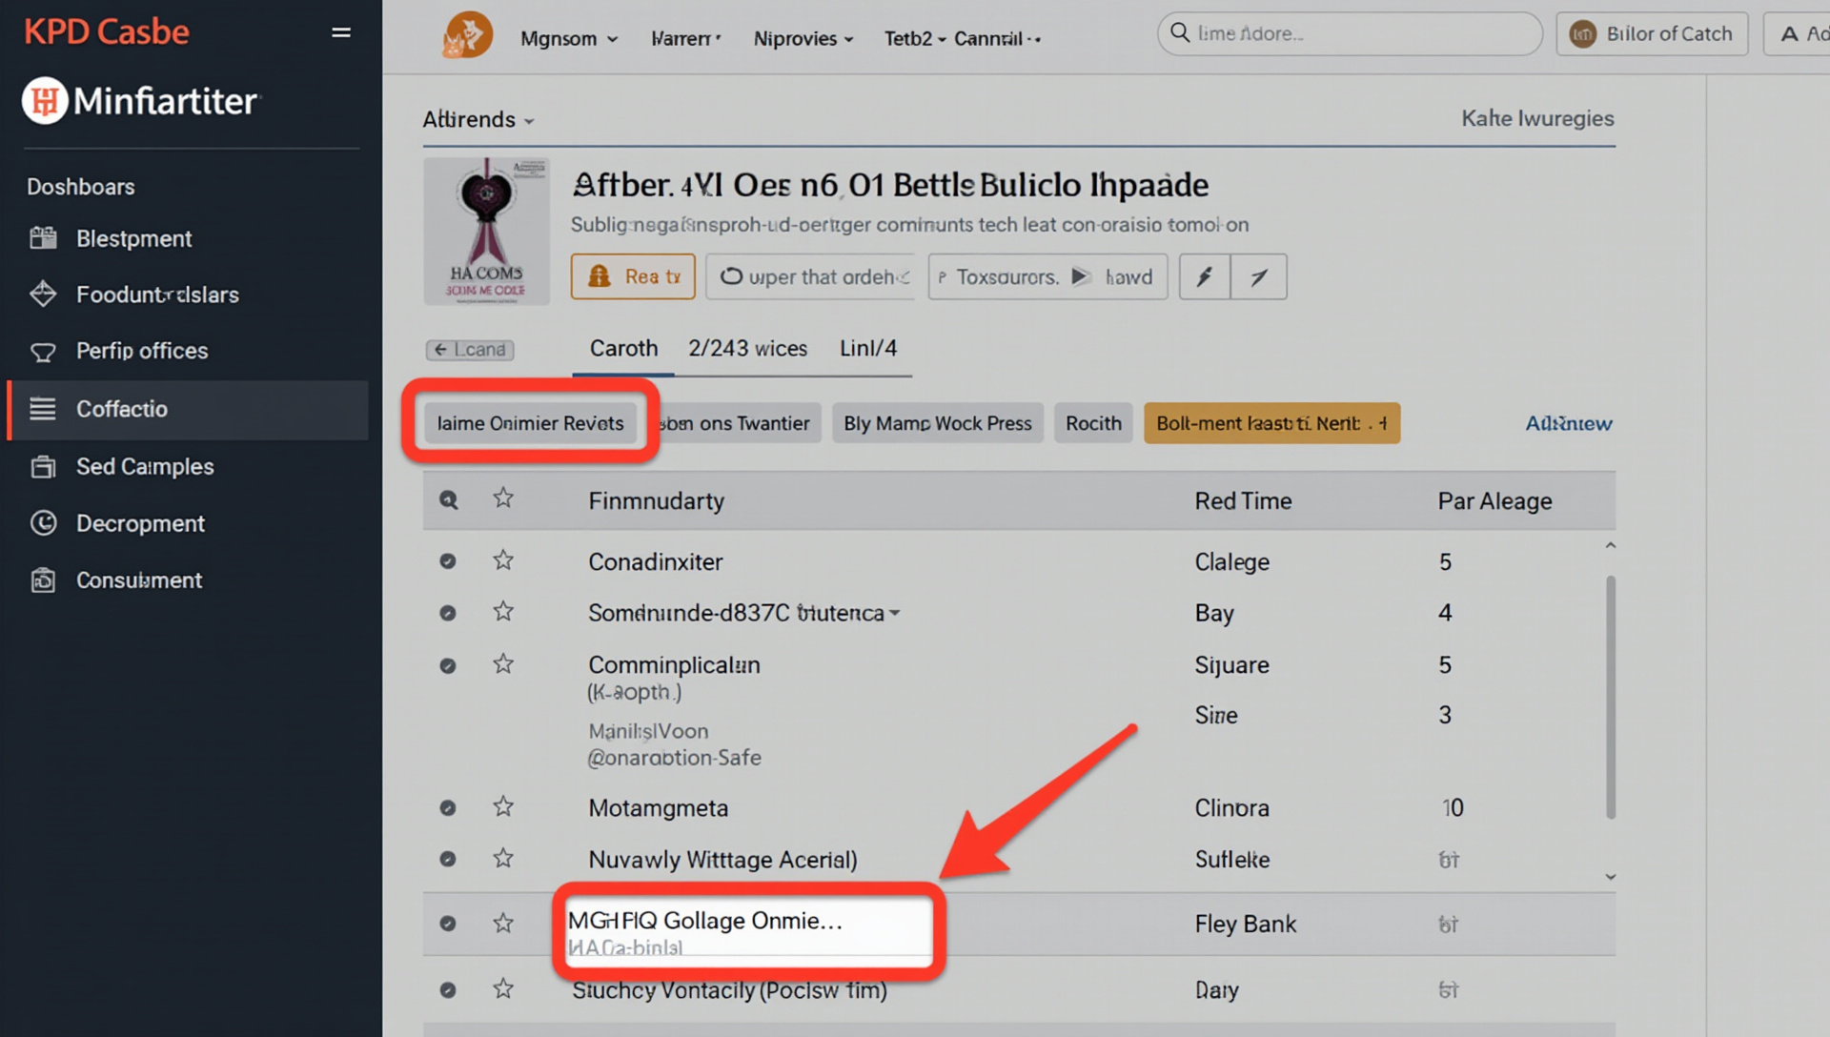This screenshot has height=1037, width=1830.
Task: Click the arrow icon next to lightning bolt
Action: (1258, 277)
